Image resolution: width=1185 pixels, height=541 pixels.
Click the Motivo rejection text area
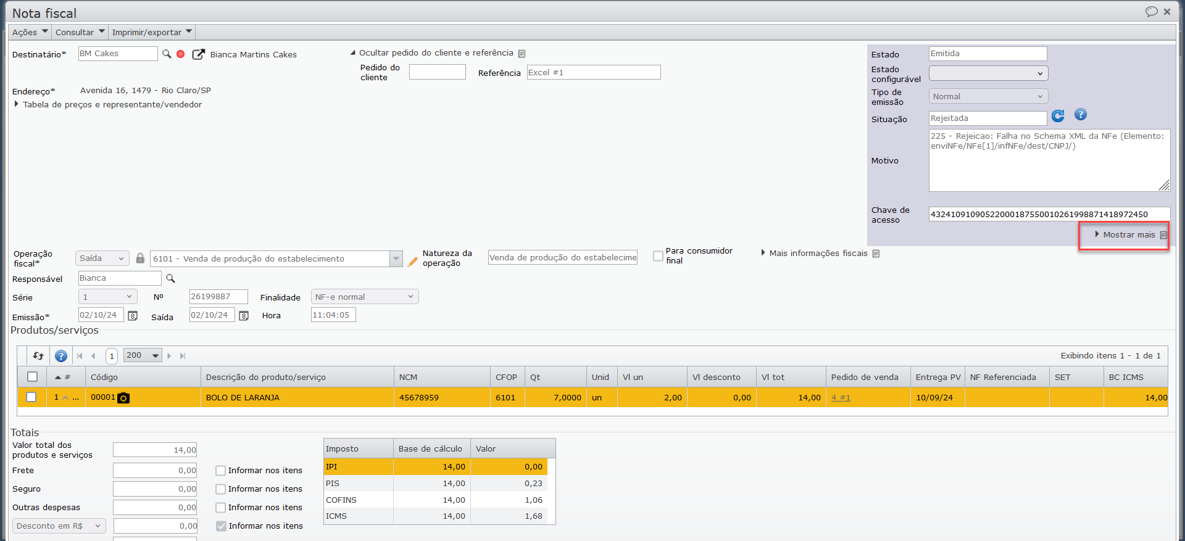pyautogui.click(x=1050, y=160)
